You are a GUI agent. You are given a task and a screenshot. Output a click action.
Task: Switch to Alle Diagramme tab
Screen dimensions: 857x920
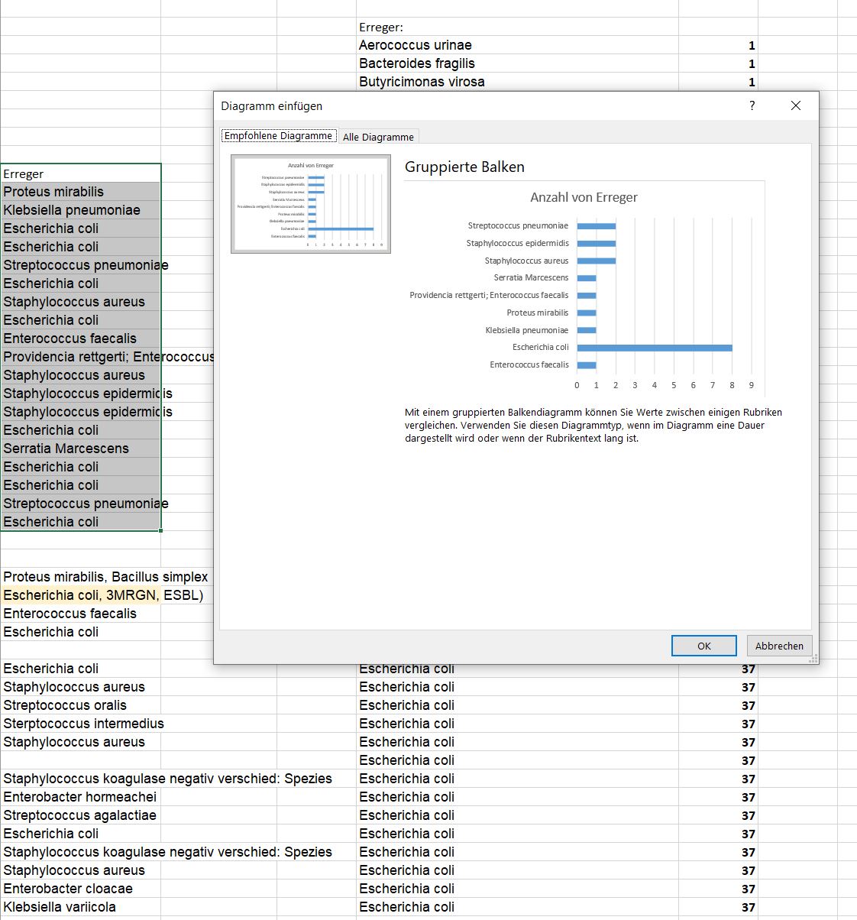click(378, 137)
